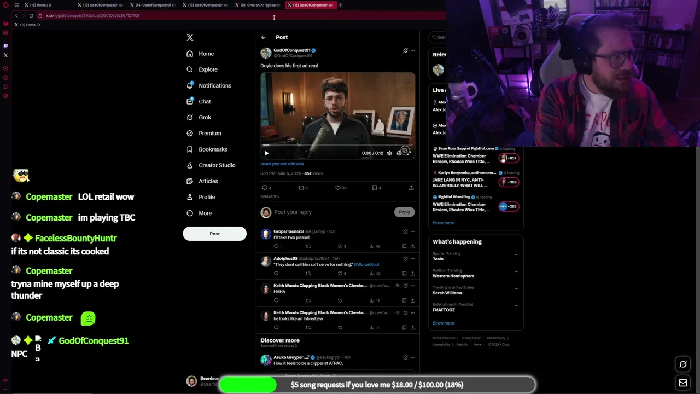
Task: Open FNAFTOOZ trending topic
Action: click(444, 310)
